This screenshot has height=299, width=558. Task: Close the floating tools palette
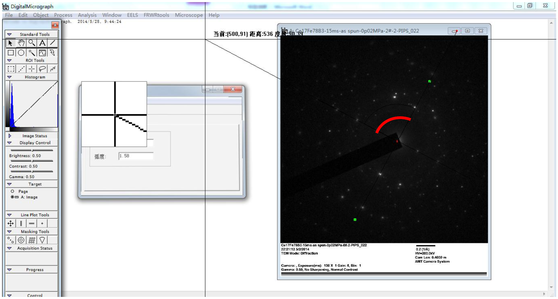55,25
